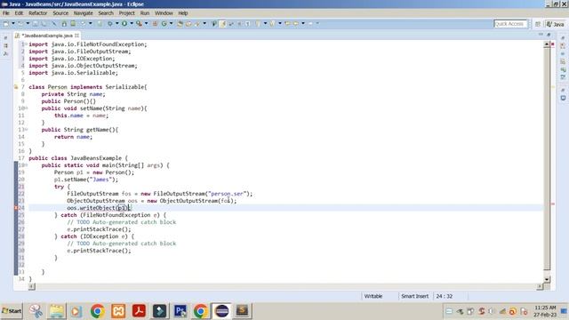Open the Project menu
Screen dimensions: 569x320
click(x=126, y=13)
